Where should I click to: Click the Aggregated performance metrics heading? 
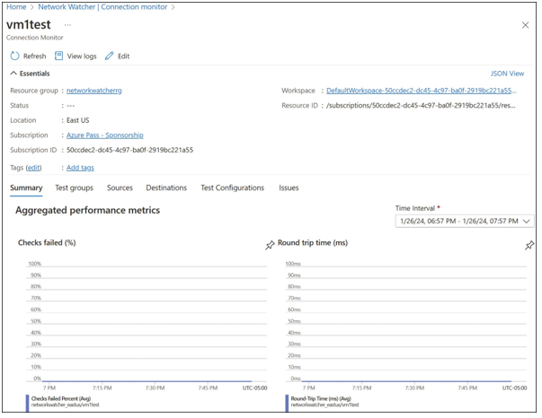[x=87, y=211]
